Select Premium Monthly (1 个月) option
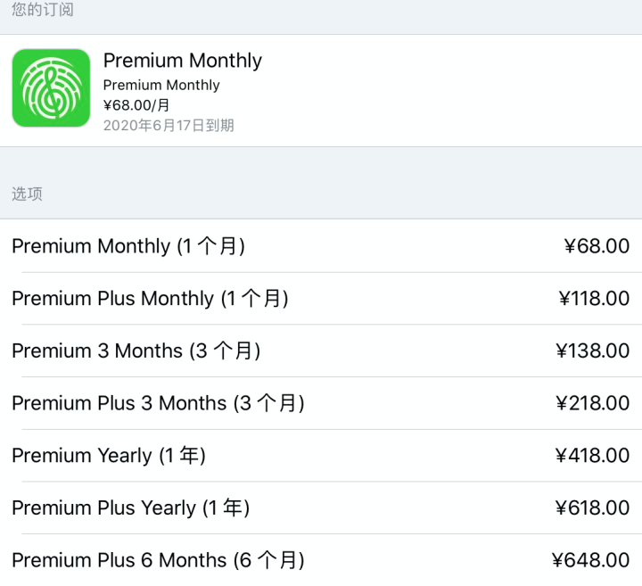This screenshot has width=642, height=586. pos(128,246)
